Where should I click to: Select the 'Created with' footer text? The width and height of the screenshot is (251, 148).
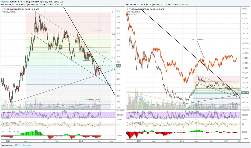[x=7, y=145]
